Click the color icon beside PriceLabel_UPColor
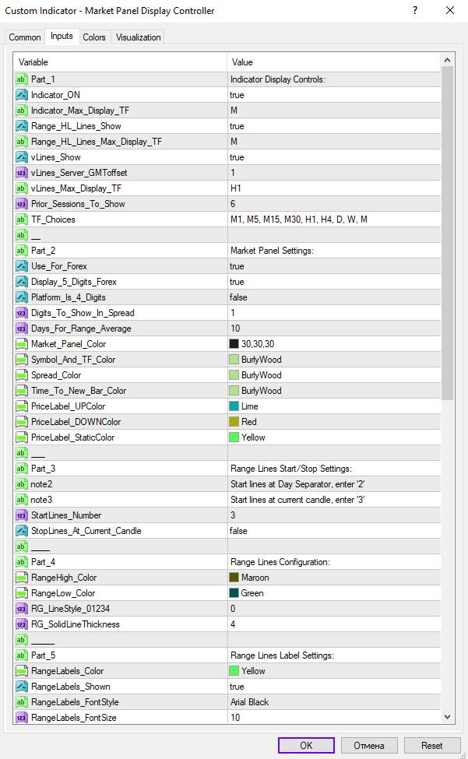This screenshot has width=468, height=759. pyautogui.click(x=21, y=406)
